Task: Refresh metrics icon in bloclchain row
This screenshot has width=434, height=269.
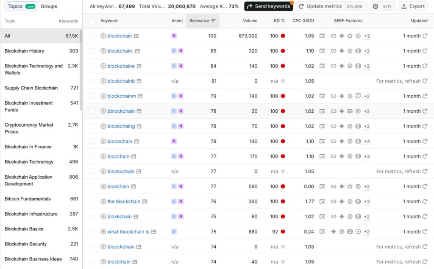Action: click(x=425, y=261)
